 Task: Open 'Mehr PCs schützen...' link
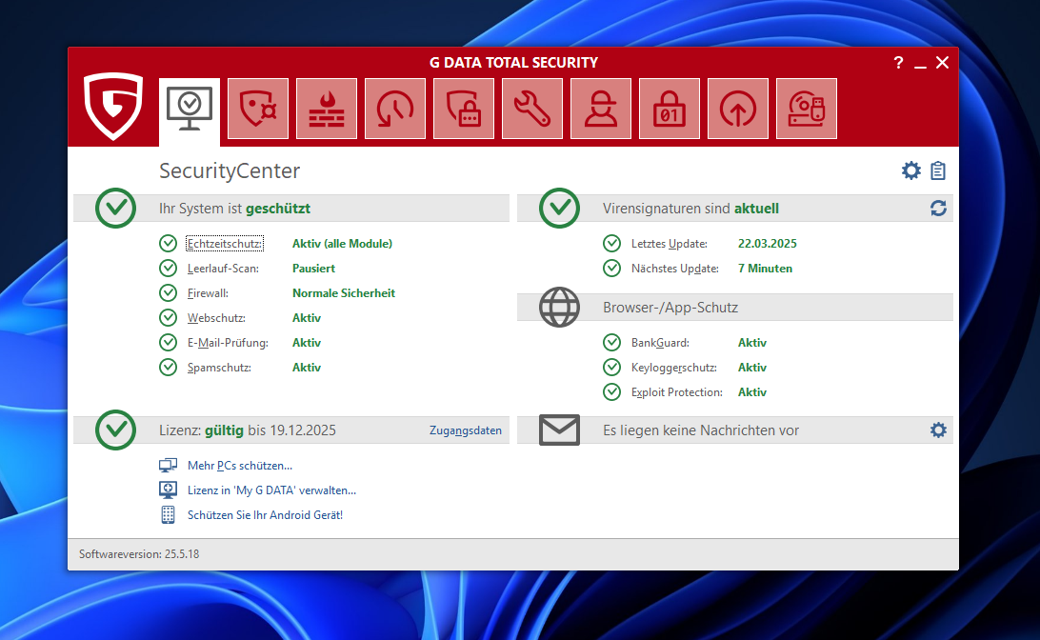[x=240, y=466]
